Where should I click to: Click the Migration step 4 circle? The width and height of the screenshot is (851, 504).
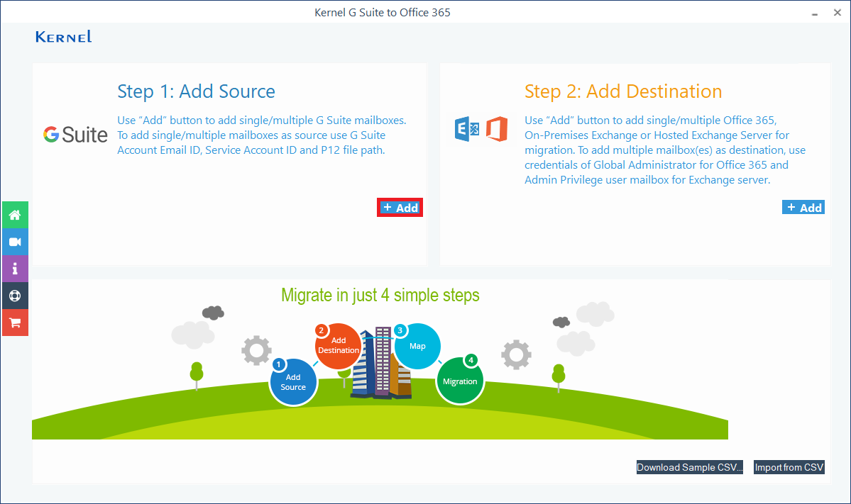click(460, 380)
